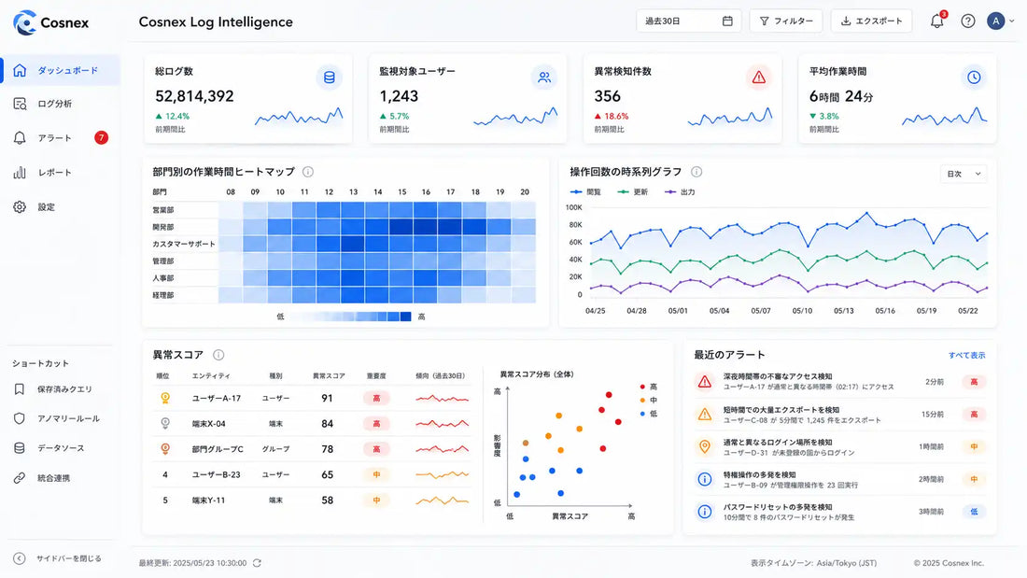The image size is (1027, 578).
Task: Open the ダッシュボード sidebar item
Action: coord(61,70)
